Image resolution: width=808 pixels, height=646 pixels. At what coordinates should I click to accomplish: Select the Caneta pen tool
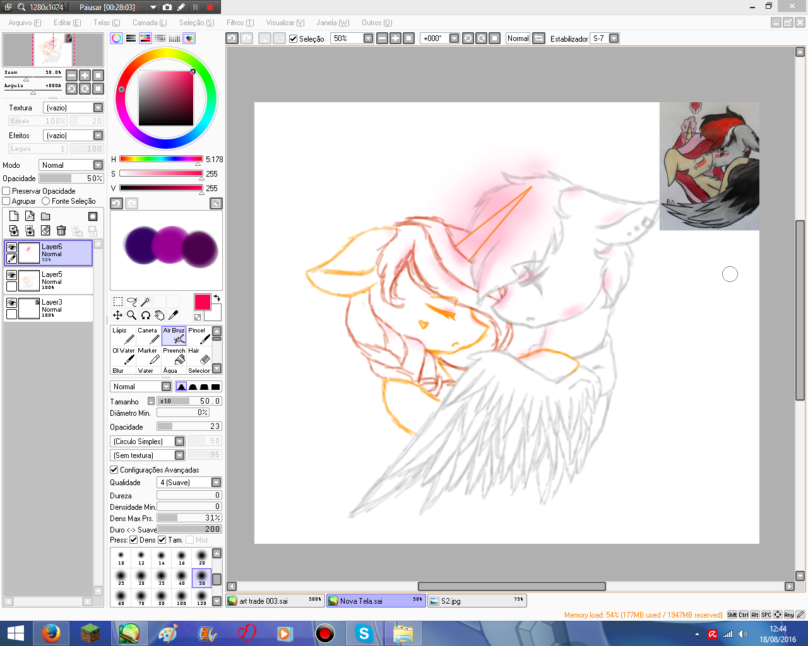[148, 336]
